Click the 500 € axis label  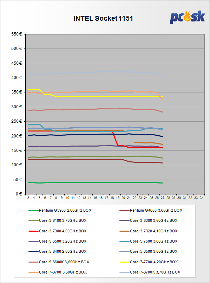click(17, 49)
